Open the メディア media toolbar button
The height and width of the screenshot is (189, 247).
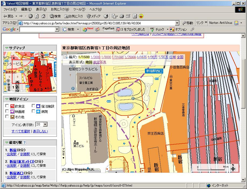pyautogui.click(x=93, y=16)
